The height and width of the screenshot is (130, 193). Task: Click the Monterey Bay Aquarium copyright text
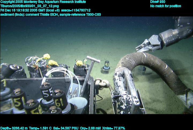[43, 2]
